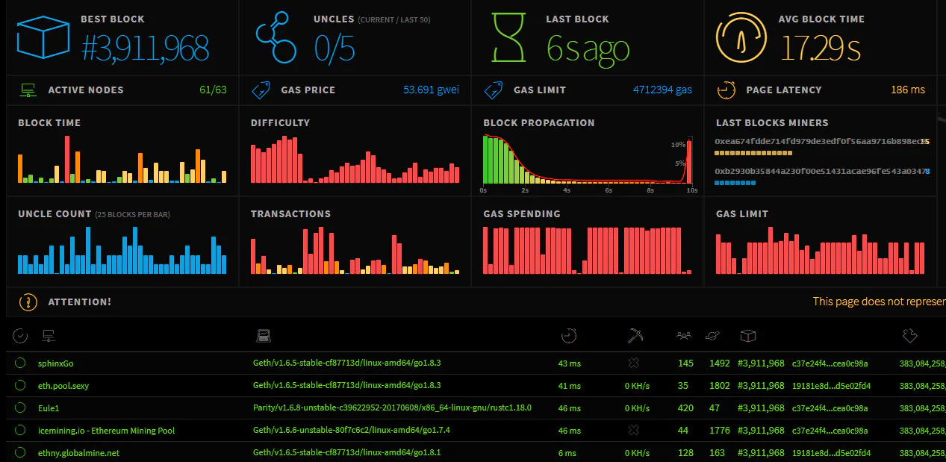Click miner address 0xea674fdde714fd979de3edf0f56aa9716b898ec8

point(819,141)
